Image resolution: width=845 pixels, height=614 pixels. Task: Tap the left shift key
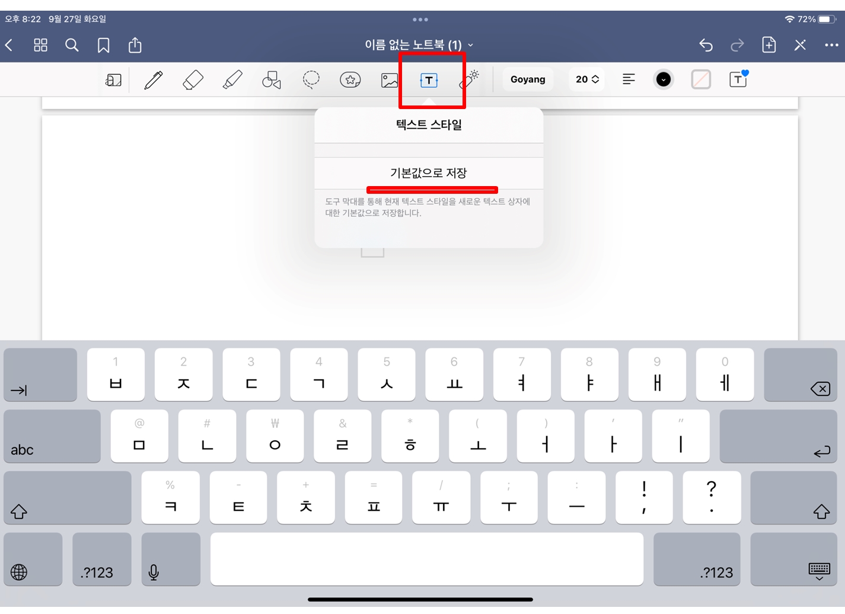68,498
